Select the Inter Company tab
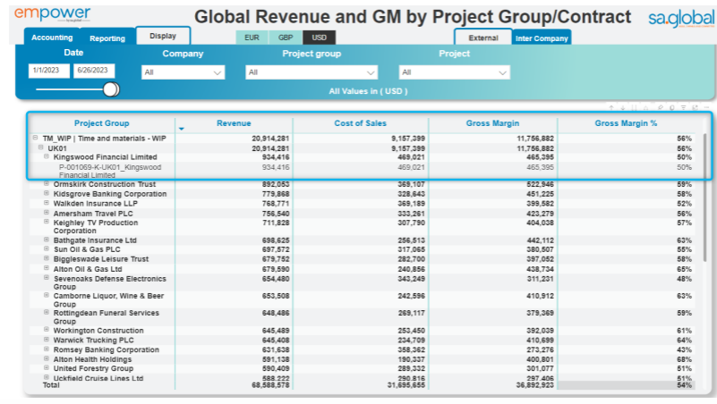The height and width of the screenshot is (404, 717). coord(542,38)
